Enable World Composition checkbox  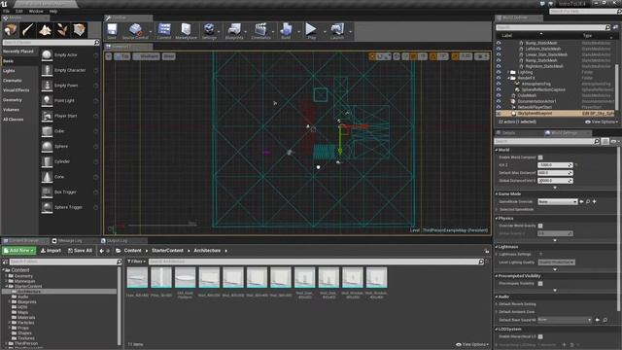click(540, 157)
